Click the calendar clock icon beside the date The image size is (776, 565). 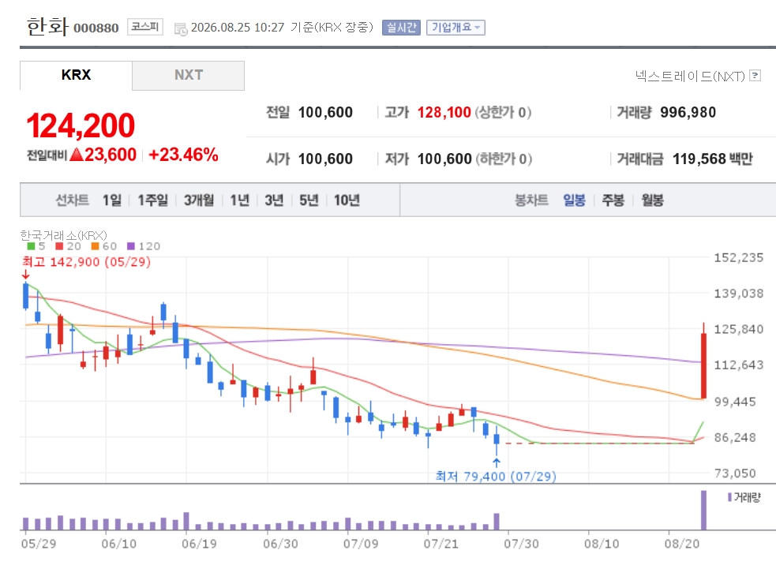tap(181, 29)
